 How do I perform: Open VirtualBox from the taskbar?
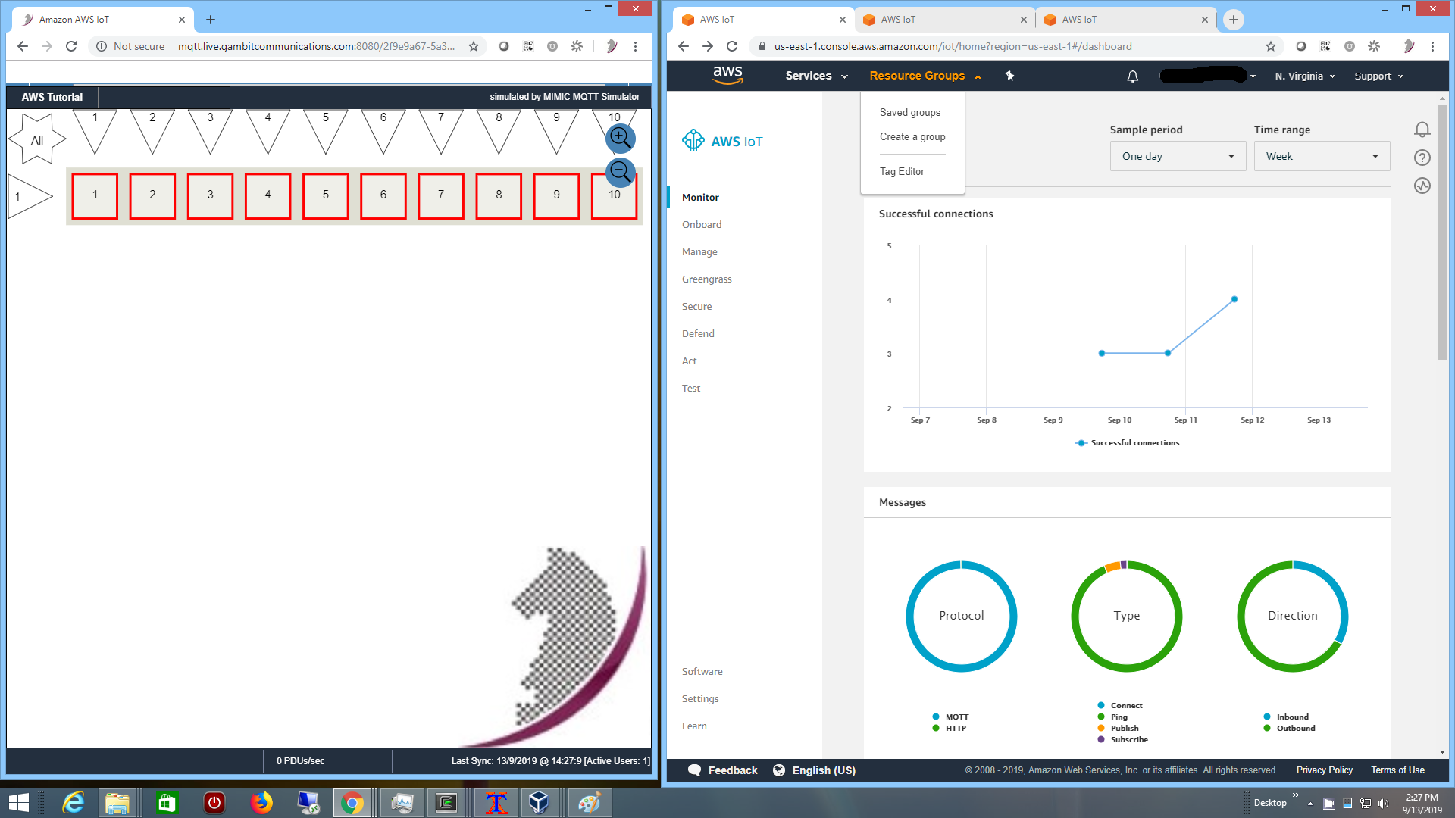pyautogui.click(x=539, y=803)
